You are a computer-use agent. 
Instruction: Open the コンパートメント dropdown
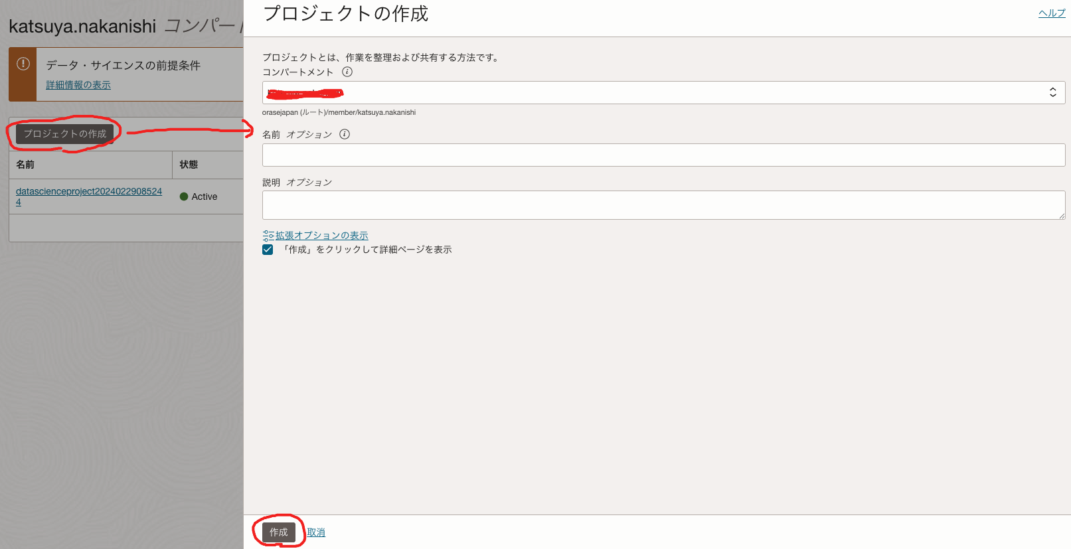[x=663, y=93]
